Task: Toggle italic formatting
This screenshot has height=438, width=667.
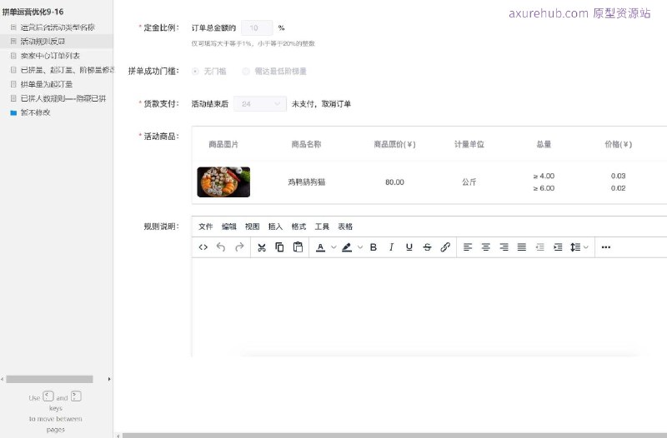Action: [391, 247]
